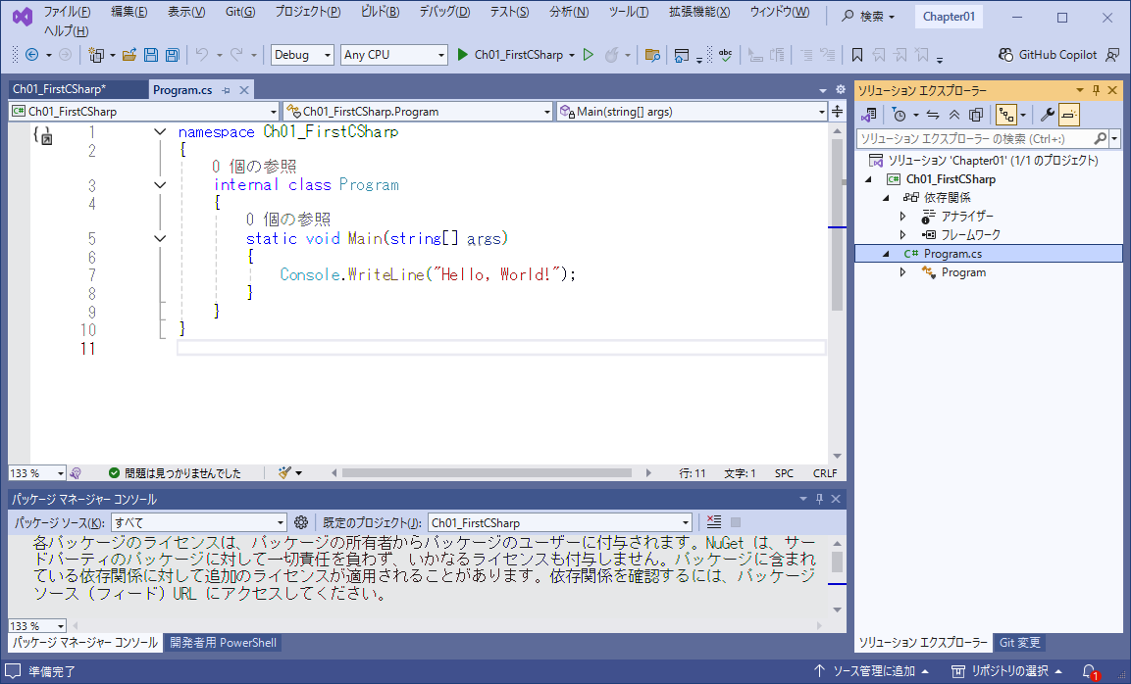Open the ツール(T) menu

[628, 12]
